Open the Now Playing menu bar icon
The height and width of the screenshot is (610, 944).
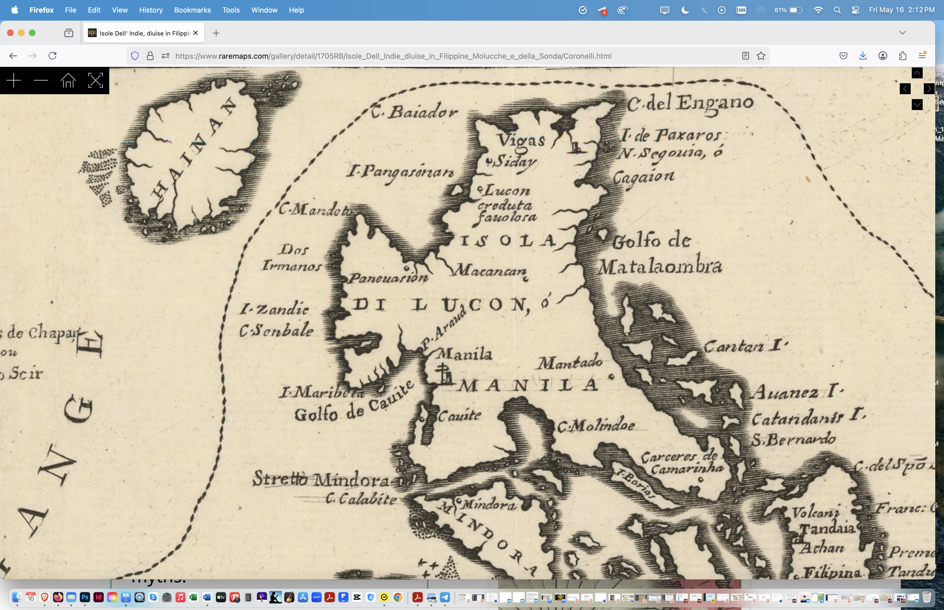point(721,10)
